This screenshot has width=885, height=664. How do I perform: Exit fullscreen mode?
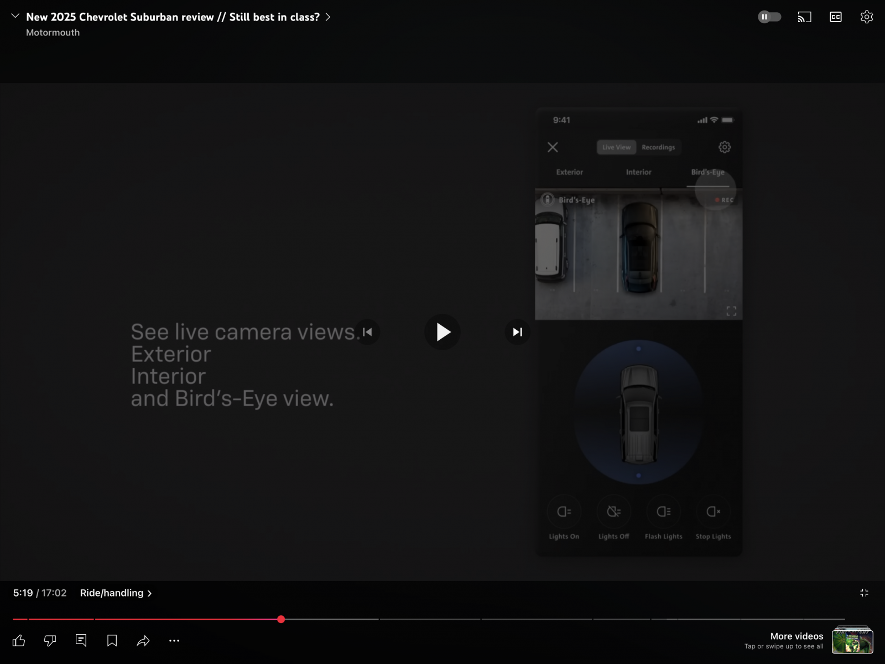pyautogui.click(x=864, y=593)
